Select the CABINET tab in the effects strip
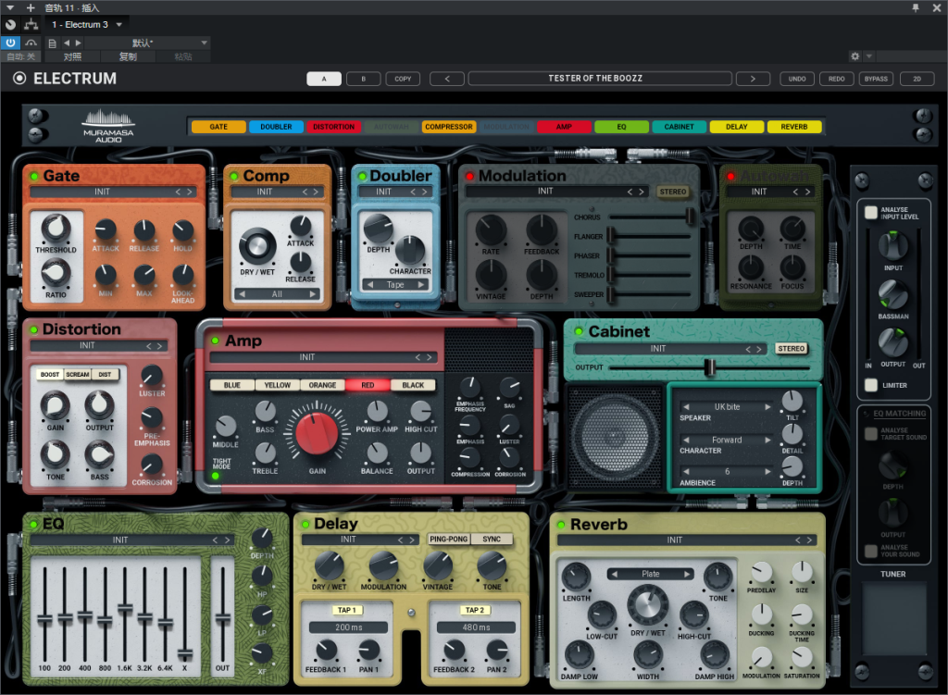948x695 pixels. (679, 127)
